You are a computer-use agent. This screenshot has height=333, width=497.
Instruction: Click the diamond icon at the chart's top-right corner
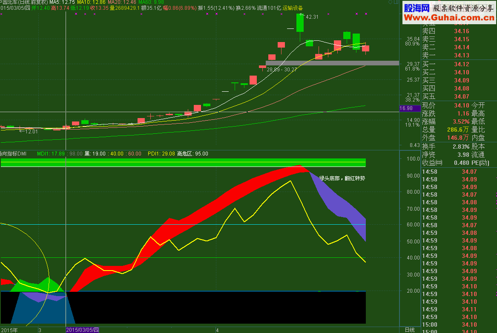point(390,2)
